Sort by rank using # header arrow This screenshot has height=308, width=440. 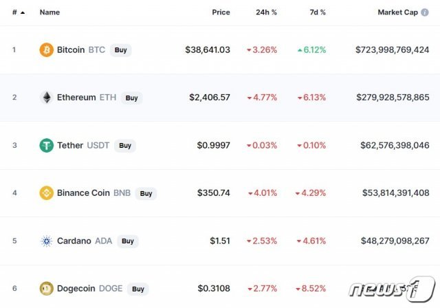coord(18,12)
